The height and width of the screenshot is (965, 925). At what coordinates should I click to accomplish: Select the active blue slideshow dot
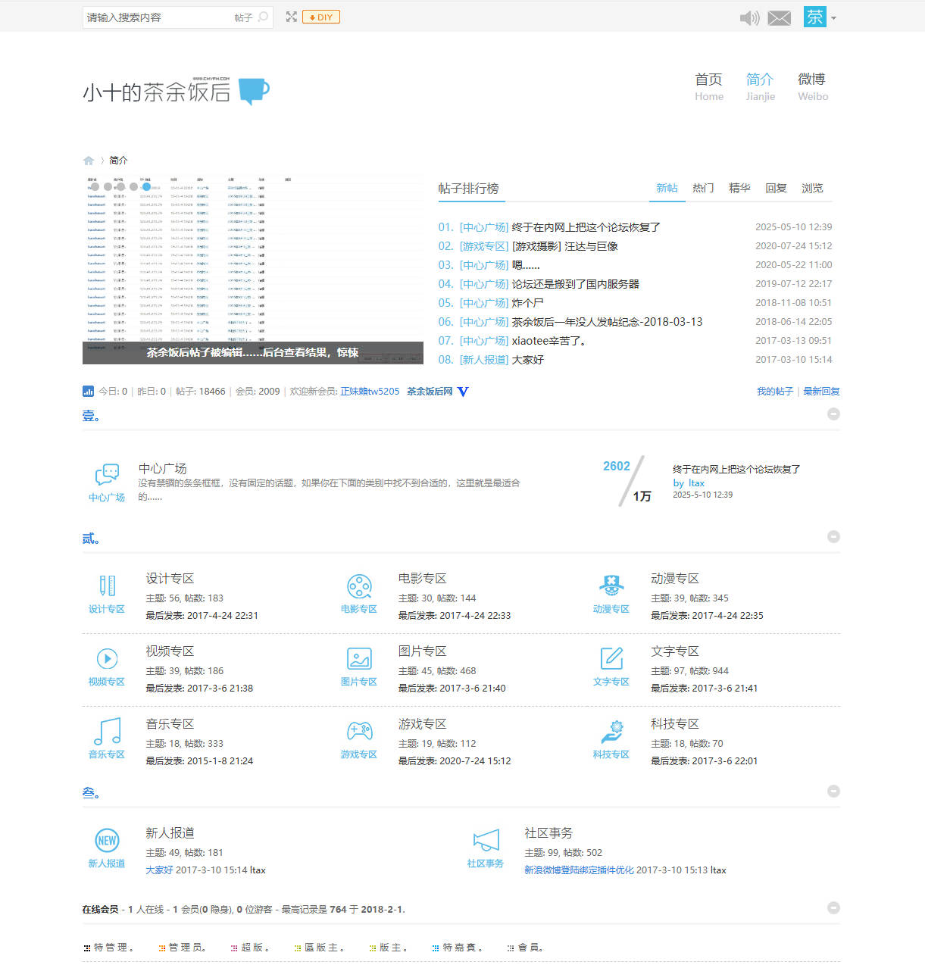146,186
